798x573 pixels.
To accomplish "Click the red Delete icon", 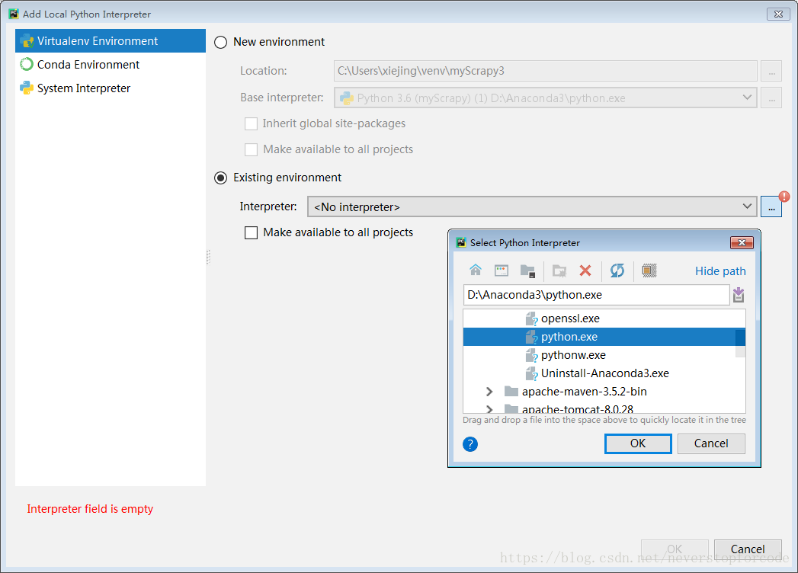I will pyautogui.click(x=585, y=270).
